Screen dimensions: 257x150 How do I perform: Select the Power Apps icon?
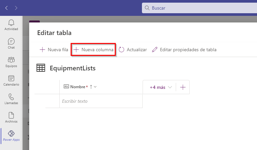click(x=11, y=134)
